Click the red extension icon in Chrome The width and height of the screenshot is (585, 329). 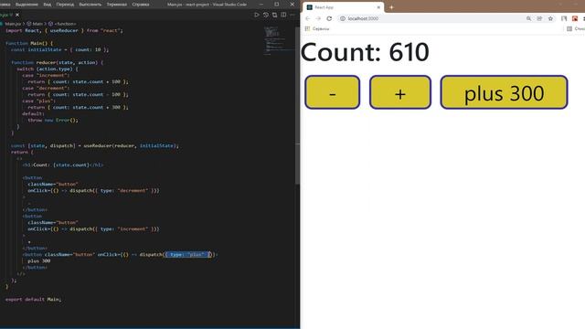[575, 18]
